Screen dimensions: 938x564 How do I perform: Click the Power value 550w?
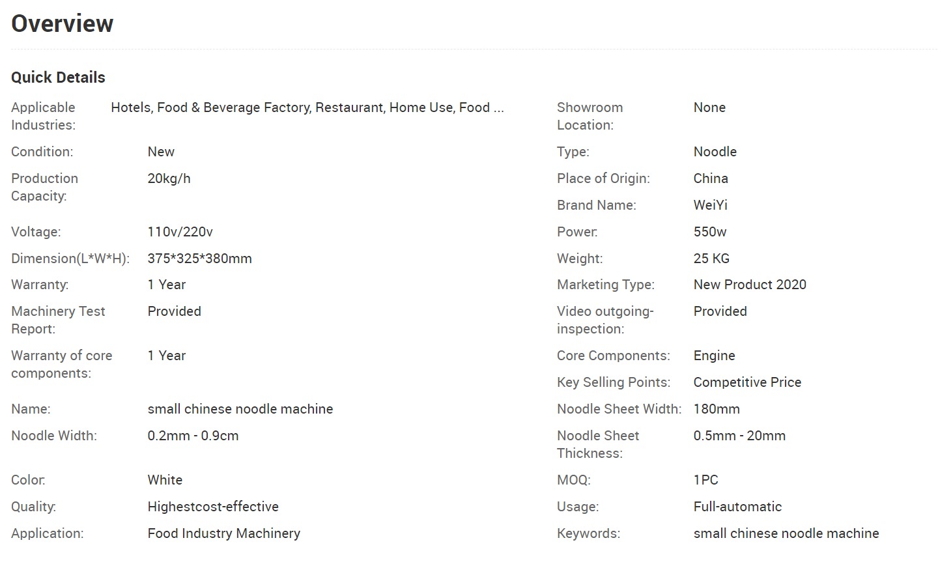709,232
